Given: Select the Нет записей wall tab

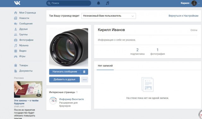Looking at the screenshot, I should (x=105, y=66).
